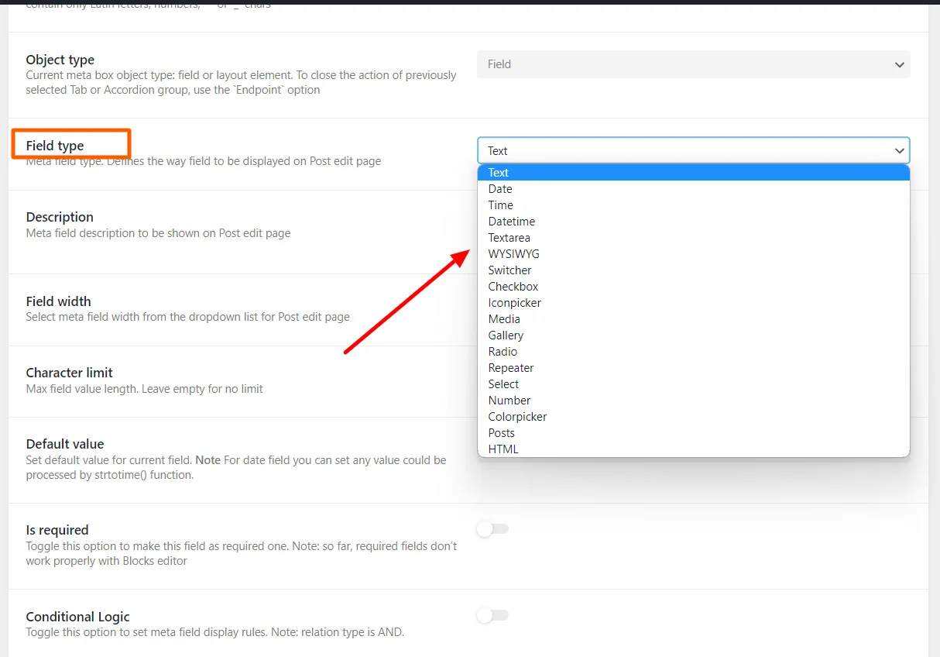Choose Repeater field type
940x657 pixels.
693,368
